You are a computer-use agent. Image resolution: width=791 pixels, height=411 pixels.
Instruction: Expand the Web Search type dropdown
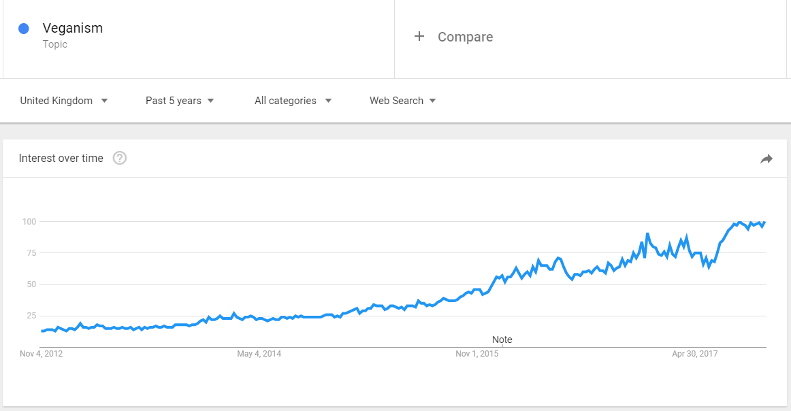pyautogui.click(x=402, y=101)
